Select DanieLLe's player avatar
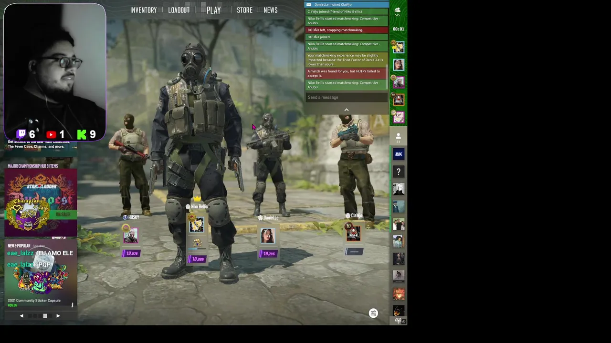The width and height of the screenshot is (611, 343). pos(268,235)
